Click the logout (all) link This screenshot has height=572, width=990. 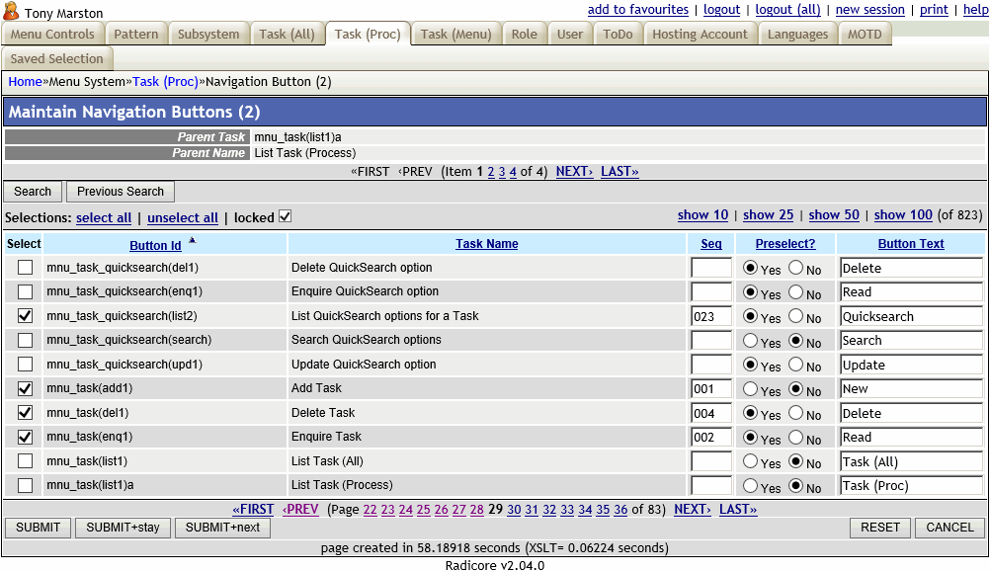pos(787,9)
